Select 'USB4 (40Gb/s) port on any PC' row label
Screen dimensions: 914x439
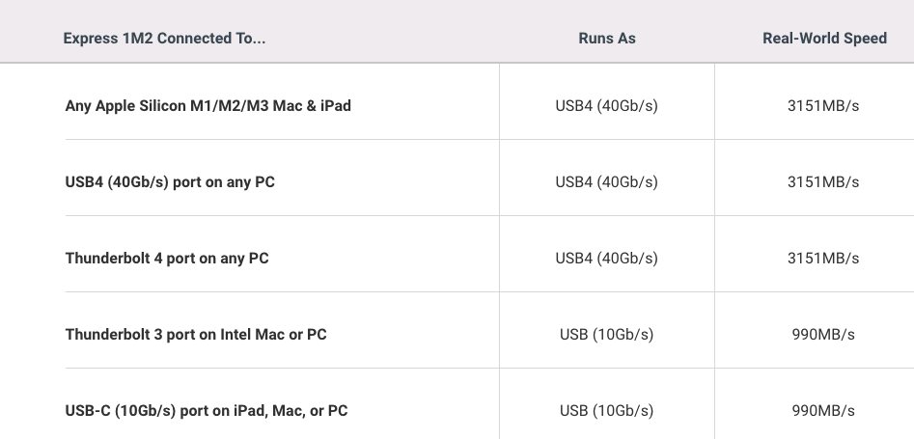[x=170, y=182]
